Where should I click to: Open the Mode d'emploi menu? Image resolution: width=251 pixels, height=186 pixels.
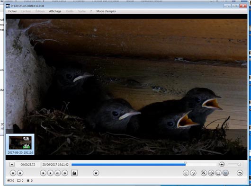point(106,11)
